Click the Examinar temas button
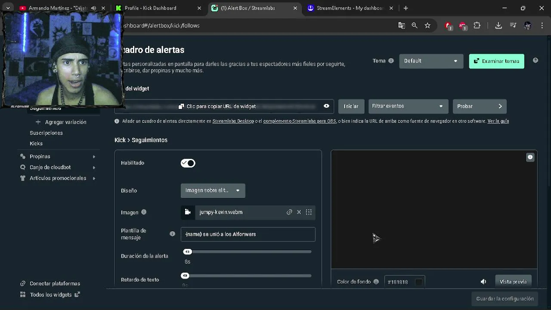 [x=496, y=61]
